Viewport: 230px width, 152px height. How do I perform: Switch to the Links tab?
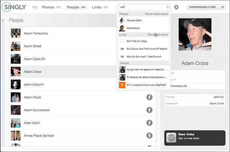tap(100, 7)
